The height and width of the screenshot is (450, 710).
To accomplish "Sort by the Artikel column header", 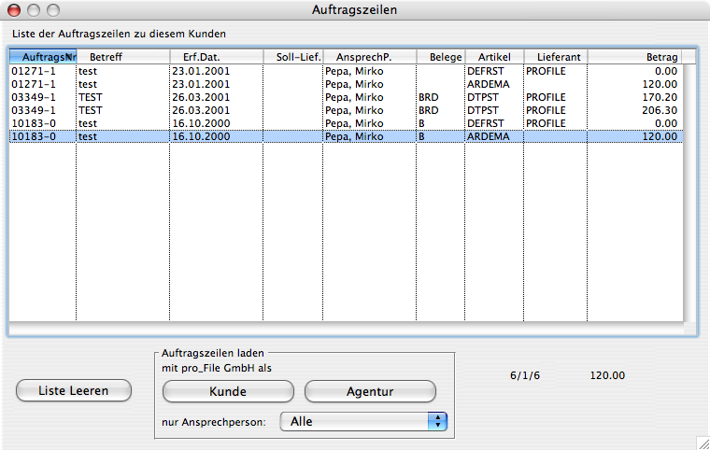I will click(493, 57).
